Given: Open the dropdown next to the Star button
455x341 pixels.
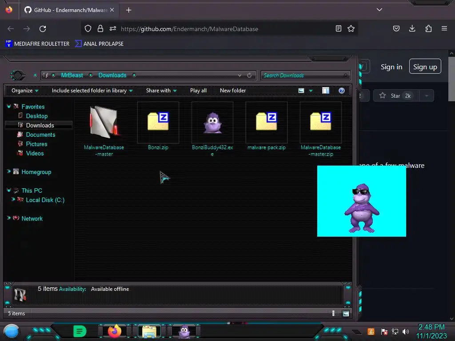Looking at the screenshot, I should click(427, 96).
